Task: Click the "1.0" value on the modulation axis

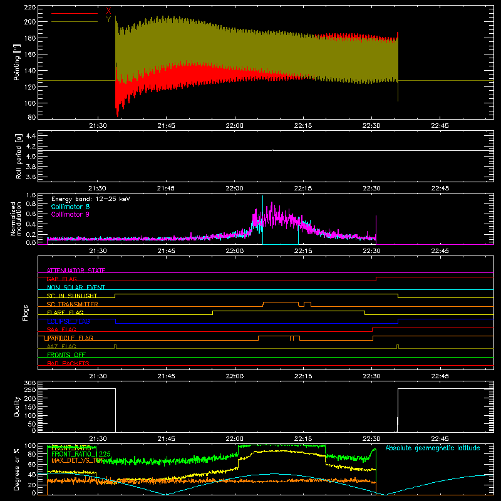Action: [x=31, y=195]
